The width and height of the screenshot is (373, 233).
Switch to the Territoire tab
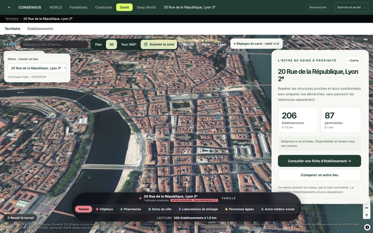12,29
